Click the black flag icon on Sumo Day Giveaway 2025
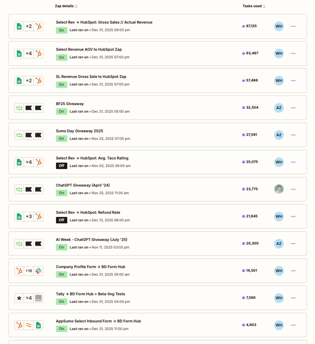315x344 pixels. 29,135
